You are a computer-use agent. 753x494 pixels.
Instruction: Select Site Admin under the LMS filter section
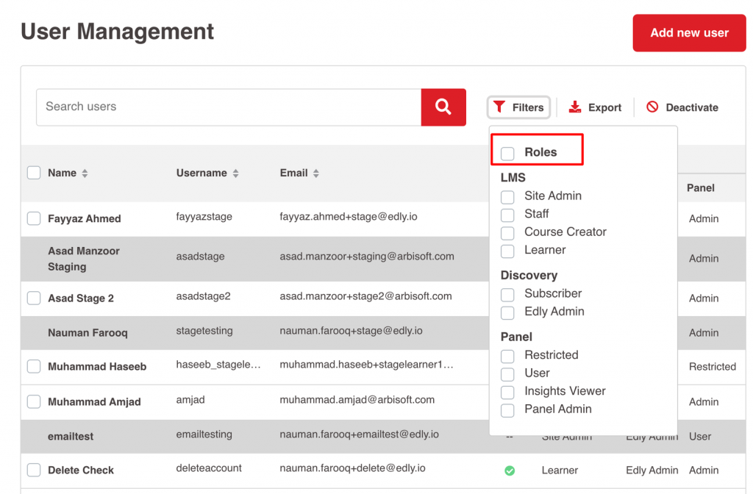(x=507, y=196)
